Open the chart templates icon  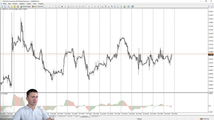coord(132,6)
